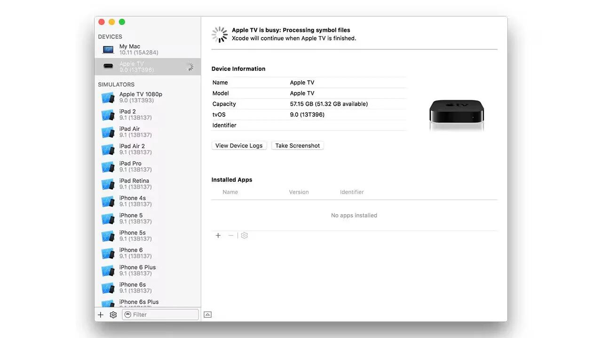Click the iPhone 6s simulator icon

point(108,288)
